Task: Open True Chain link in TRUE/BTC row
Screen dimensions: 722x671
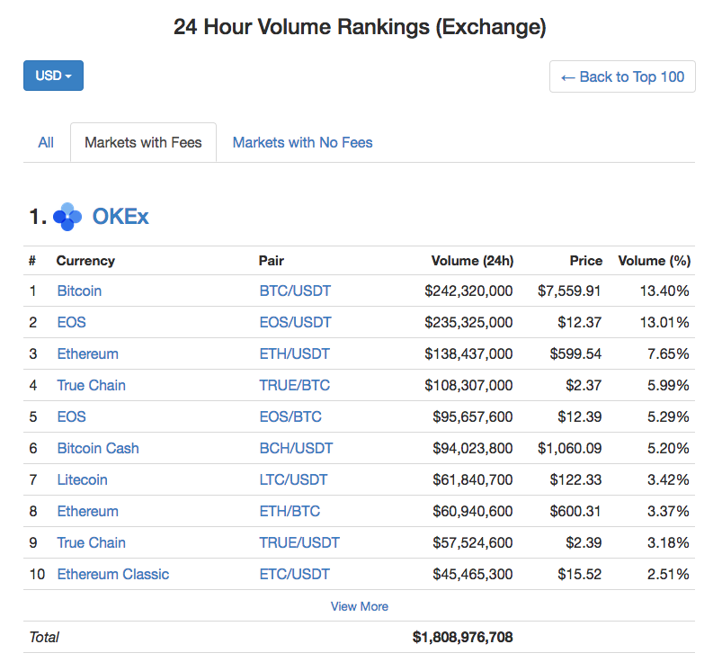Action: (91, 385)
